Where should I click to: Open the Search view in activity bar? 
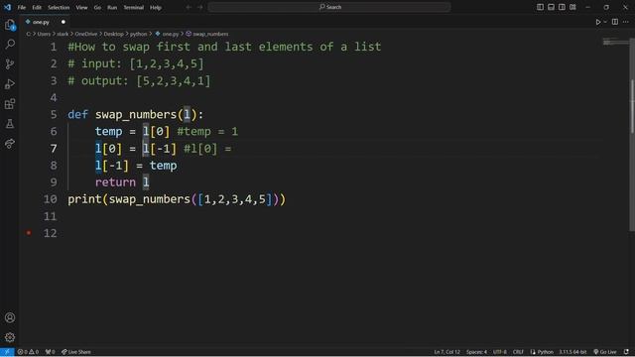10,44
